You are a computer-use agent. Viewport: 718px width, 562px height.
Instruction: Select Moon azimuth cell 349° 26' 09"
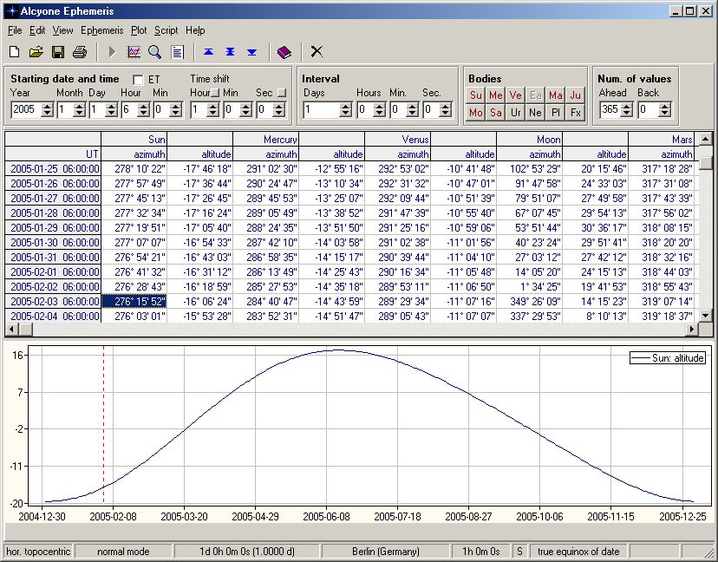point(529,302)
